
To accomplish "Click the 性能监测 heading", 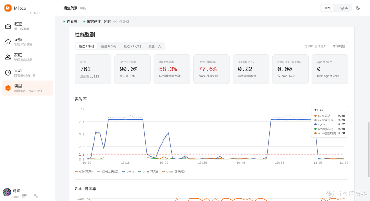I will click(x=85, y=35).
